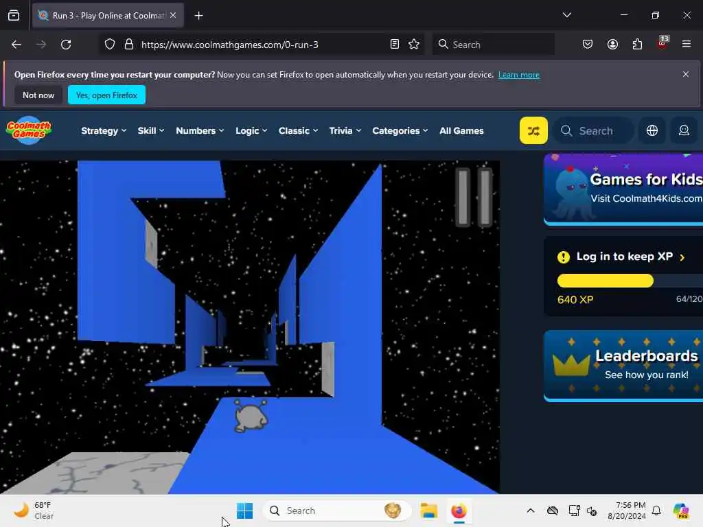Pause the Run 3 game
The image size is (703, 527).
click(474, 197)
